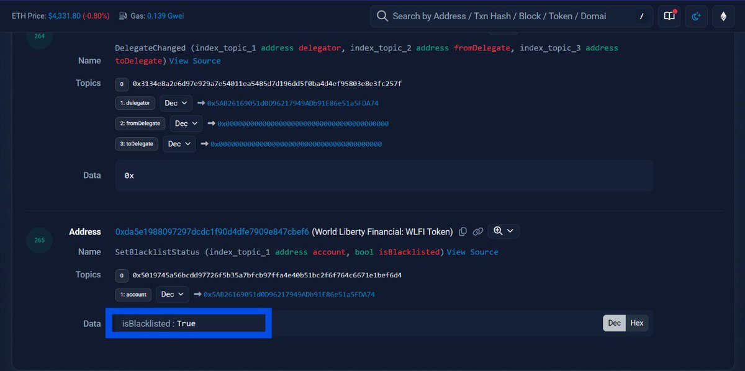Screen dimensions: 745x371
Task: Click the slash shortcut key in search bar
Action: 641,16
